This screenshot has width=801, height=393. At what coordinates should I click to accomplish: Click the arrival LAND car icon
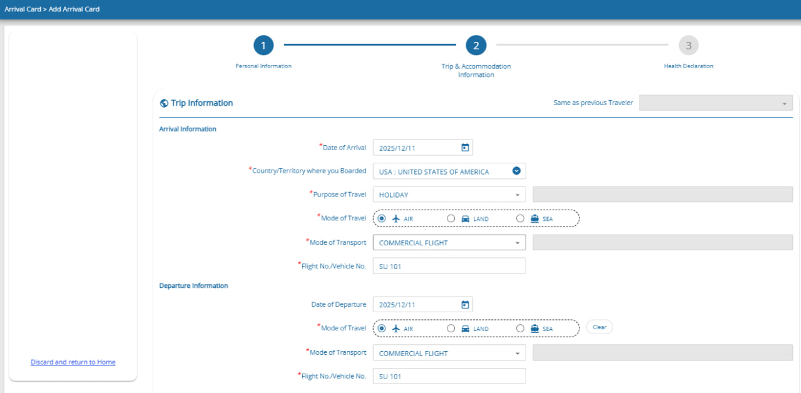click(x=465, y=218)
